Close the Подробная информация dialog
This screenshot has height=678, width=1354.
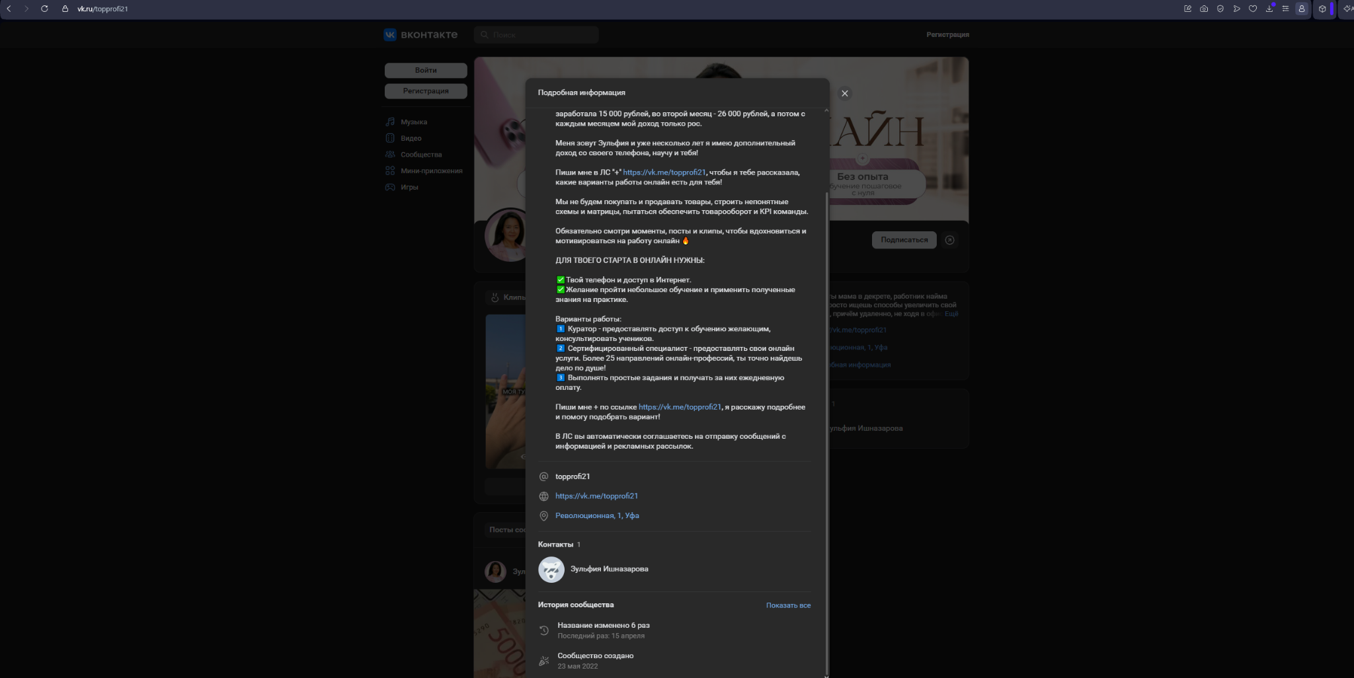[844, 93]
